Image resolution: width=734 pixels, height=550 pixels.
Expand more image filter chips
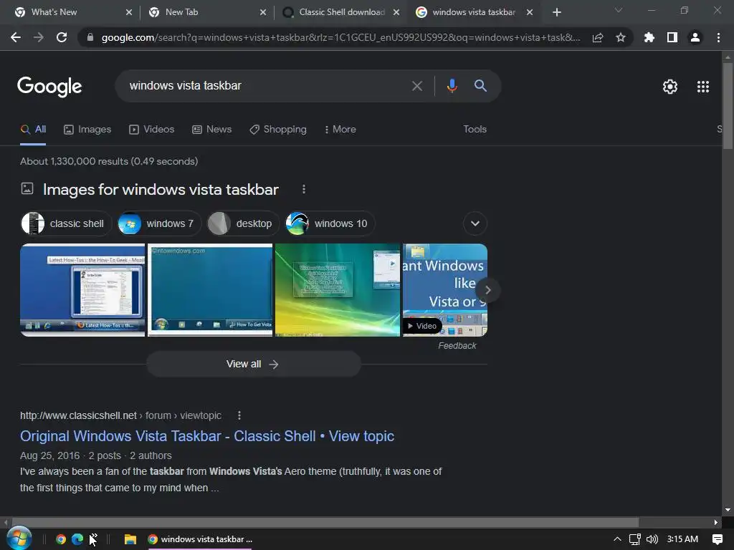475,223
